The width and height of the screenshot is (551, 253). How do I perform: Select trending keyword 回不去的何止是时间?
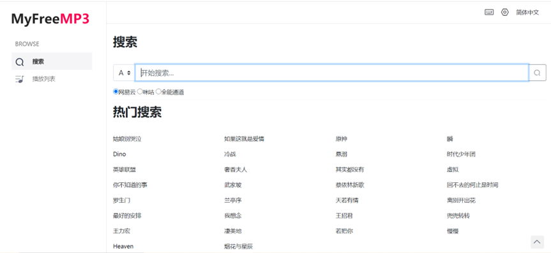472,185
